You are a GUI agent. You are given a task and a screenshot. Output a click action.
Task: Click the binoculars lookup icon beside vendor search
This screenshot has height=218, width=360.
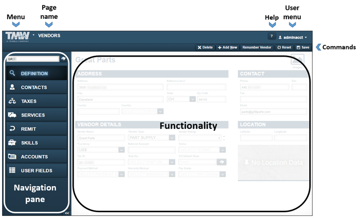(63, 59)
